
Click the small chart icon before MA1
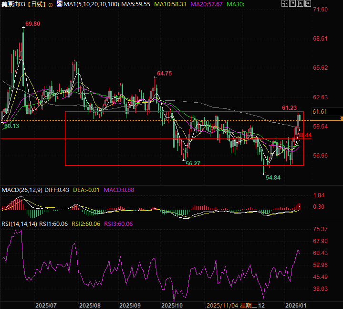tap(59, 4)
